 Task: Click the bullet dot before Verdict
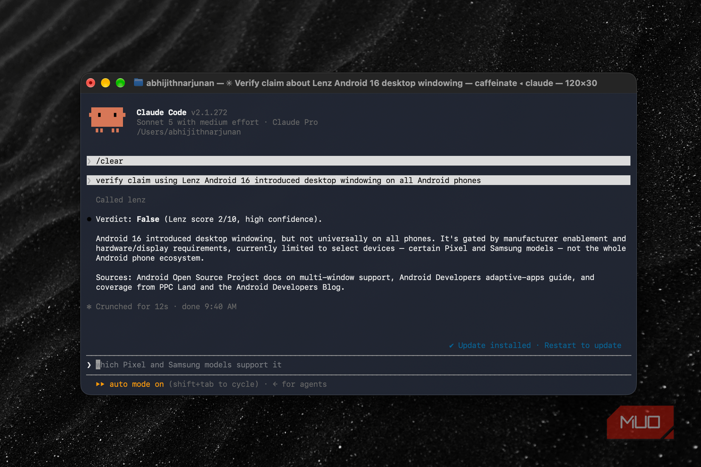(89, 219)
